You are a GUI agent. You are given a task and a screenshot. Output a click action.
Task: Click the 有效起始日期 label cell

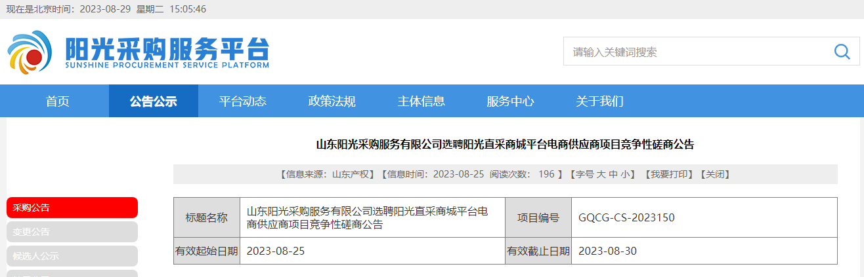[207, 251]
